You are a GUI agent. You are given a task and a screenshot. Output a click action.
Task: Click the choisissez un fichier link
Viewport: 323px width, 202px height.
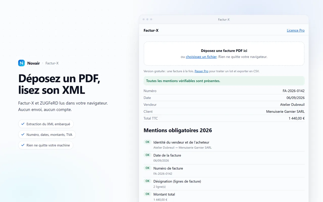click(201, 57)
